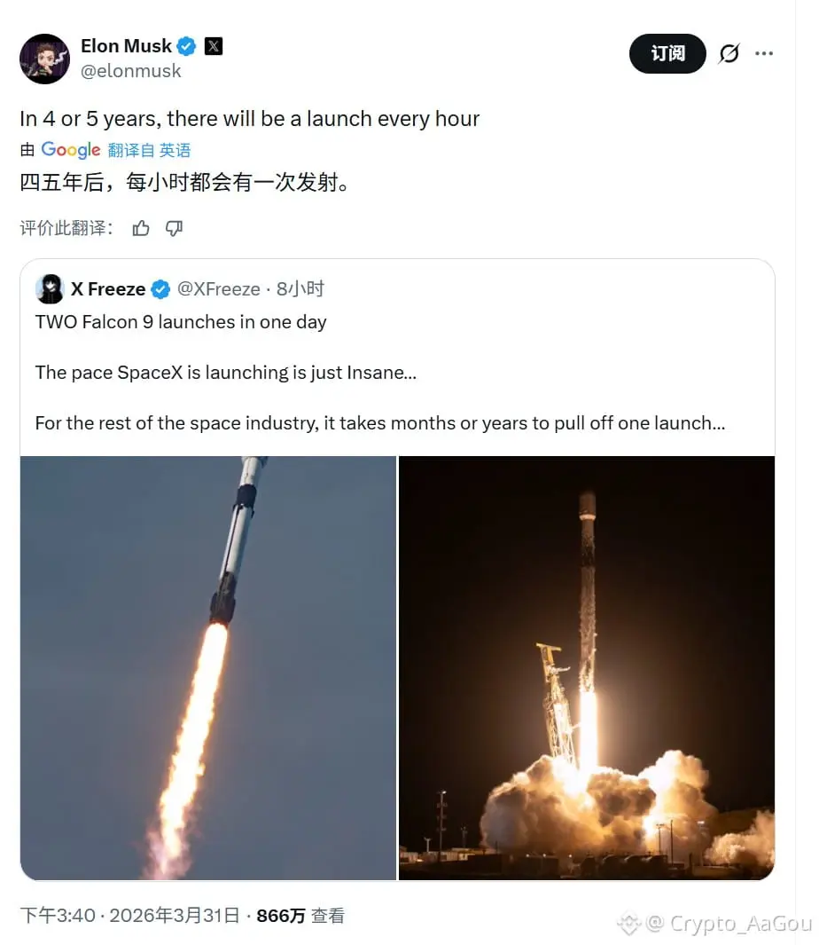Click the X affiliation badge next to name
The height and width of the screenshot is (945, 819).
(x=214, y=46)
